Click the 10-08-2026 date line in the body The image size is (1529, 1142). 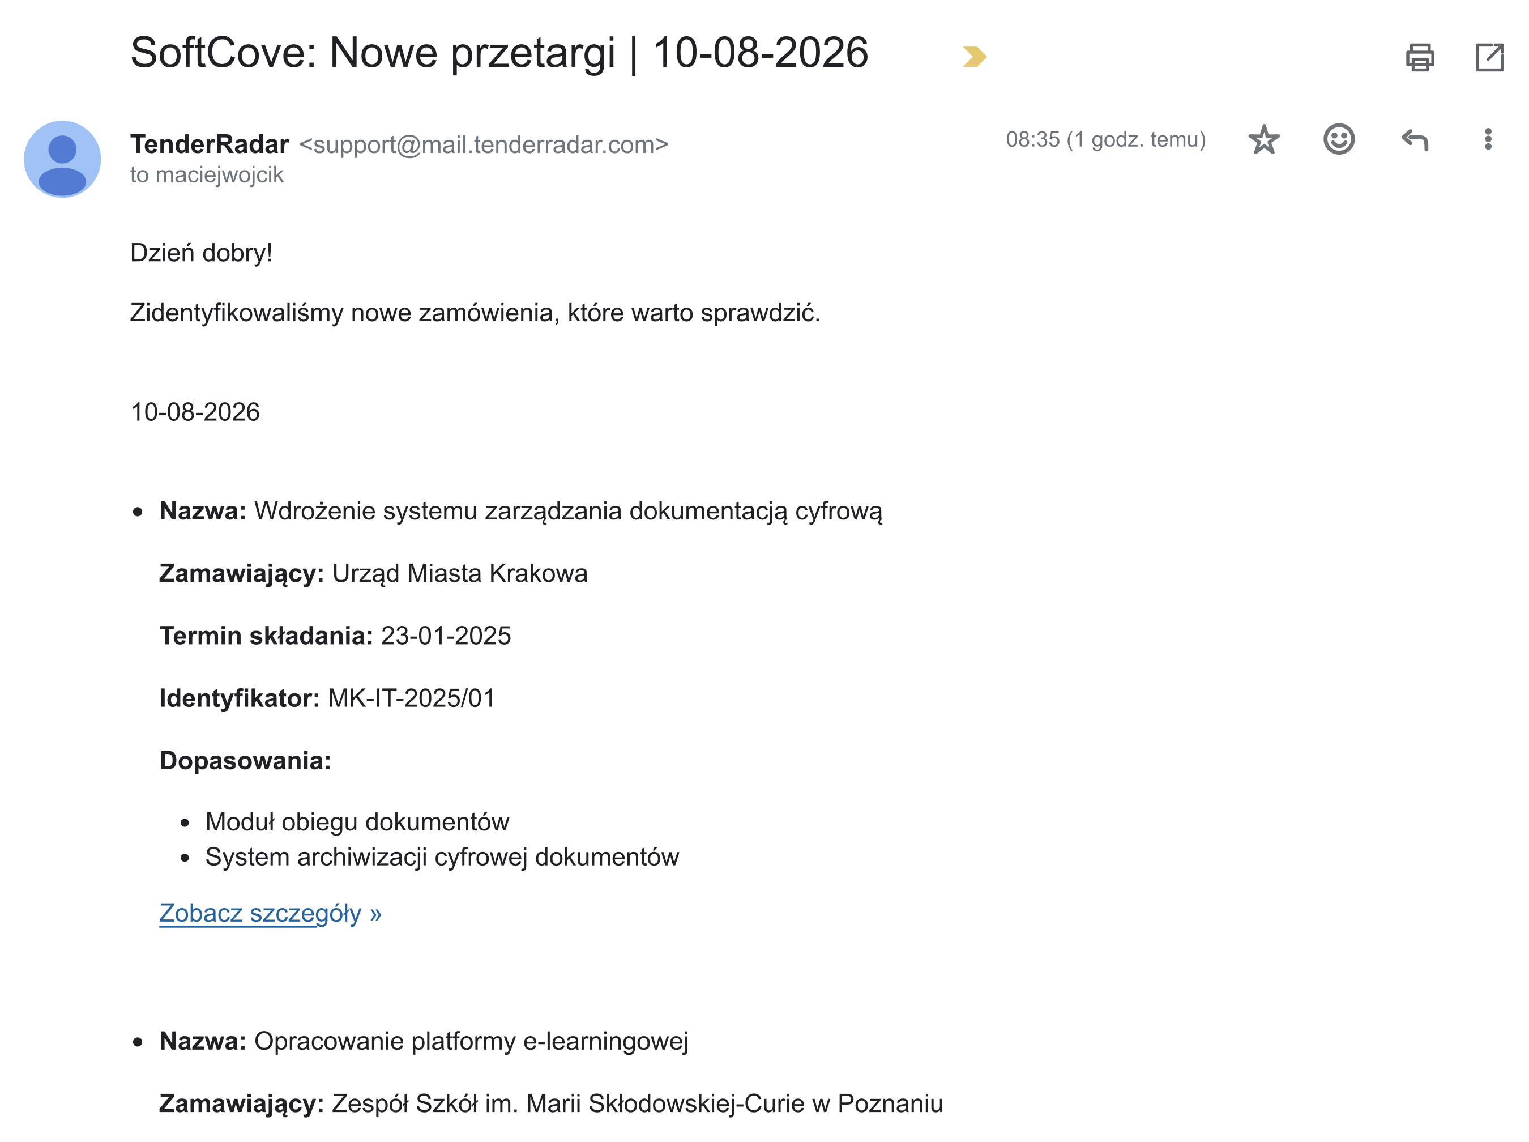coord(195,412)
